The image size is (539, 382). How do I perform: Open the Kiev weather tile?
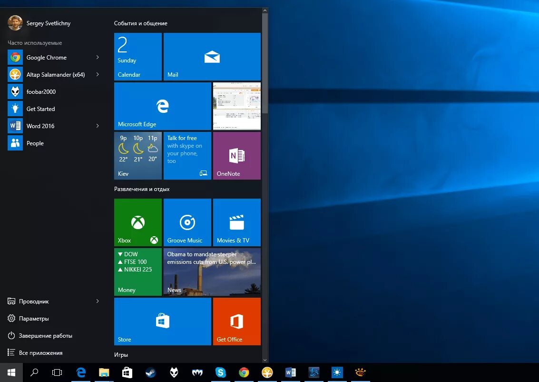pyautogui.click(x=138, y=156)
